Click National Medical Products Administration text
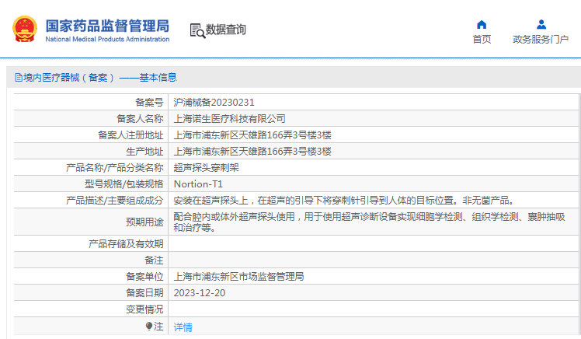 (x=107, y=39)
